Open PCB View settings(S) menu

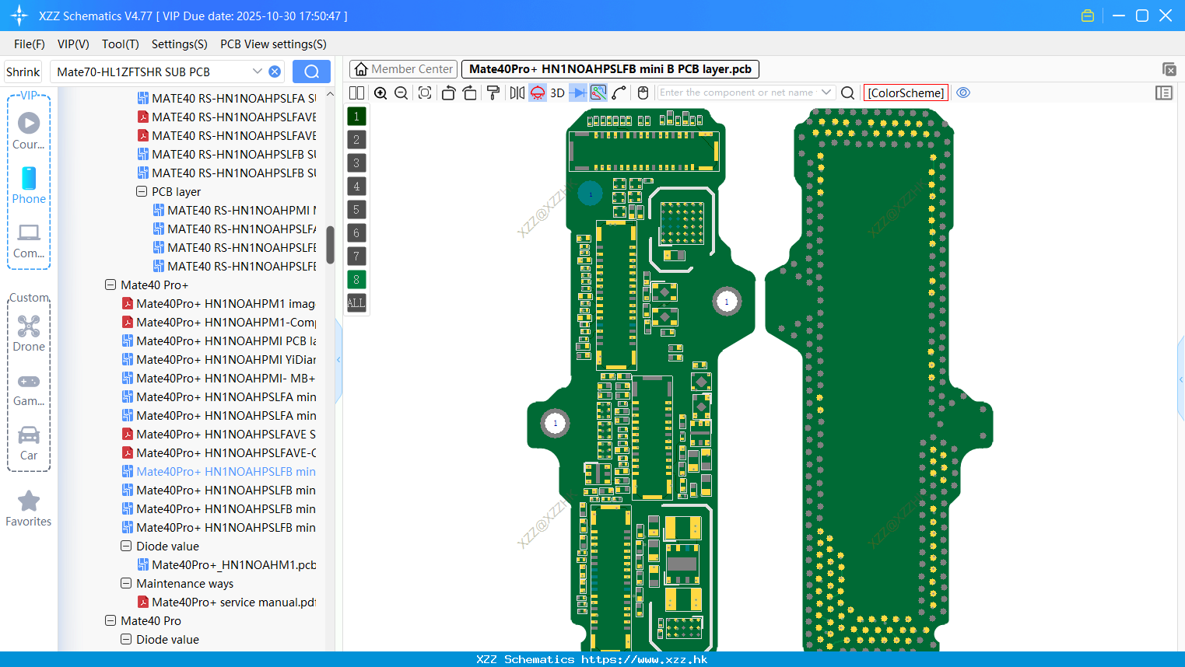coord(273,44)
